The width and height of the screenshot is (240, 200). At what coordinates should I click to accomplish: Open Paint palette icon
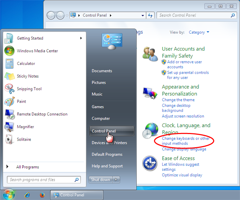coord(9,101)
